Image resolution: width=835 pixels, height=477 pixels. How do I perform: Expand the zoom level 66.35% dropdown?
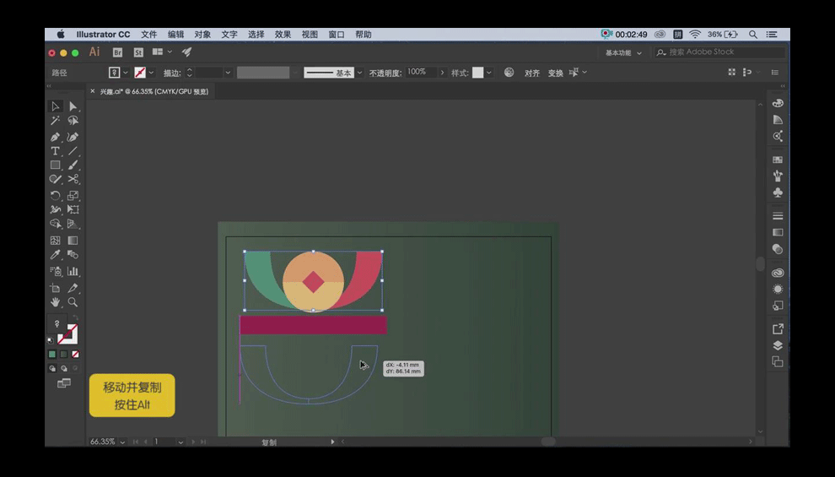pos(122,442)
